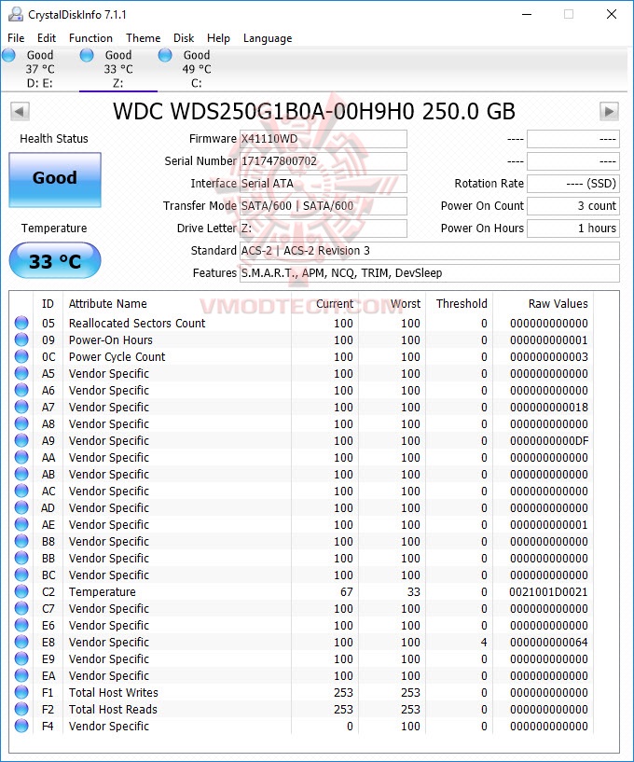Select raw value 0000000000DF
Screen dimensions: 634x762
click(549, 441)
